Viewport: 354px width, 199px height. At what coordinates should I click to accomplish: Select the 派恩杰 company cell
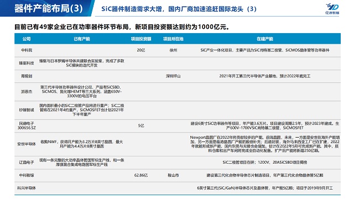[27, 92]
